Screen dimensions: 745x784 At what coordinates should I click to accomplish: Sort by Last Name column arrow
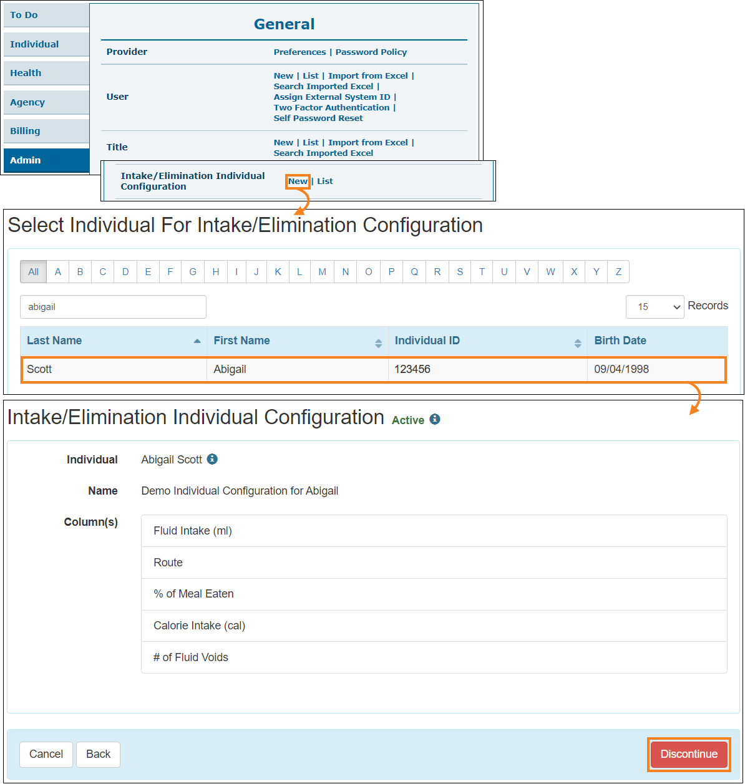[197, 341]
